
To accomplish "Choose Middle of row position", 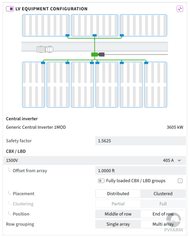I will 118,214.
